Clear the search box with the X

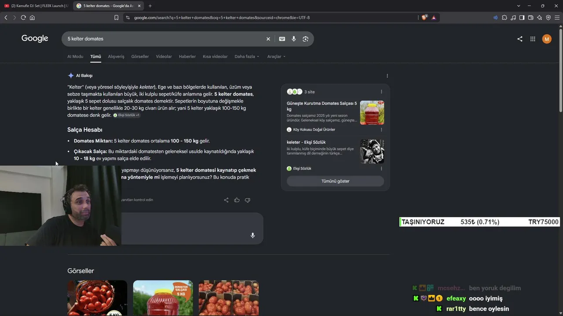(x=268, y=39)
